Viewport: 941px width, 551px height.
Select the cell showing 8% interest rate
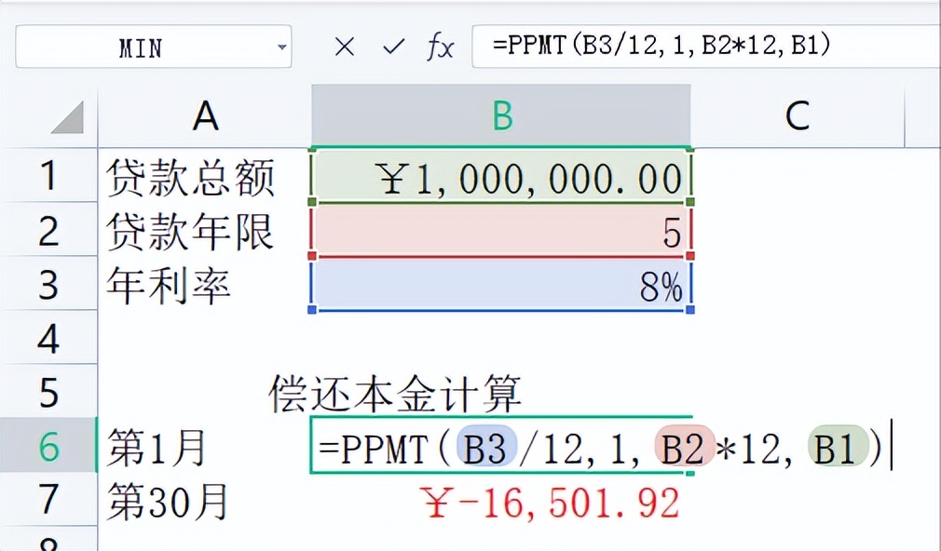[503, 287]
